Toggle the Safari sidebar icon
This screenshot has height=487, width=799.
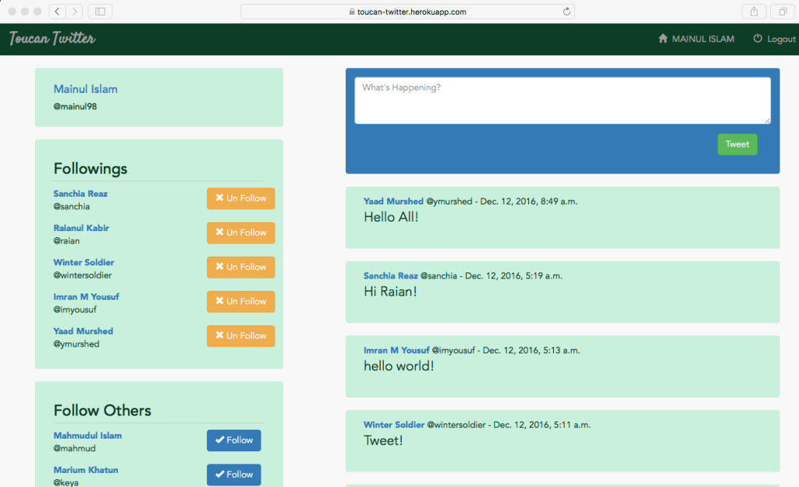click(101, 12)
